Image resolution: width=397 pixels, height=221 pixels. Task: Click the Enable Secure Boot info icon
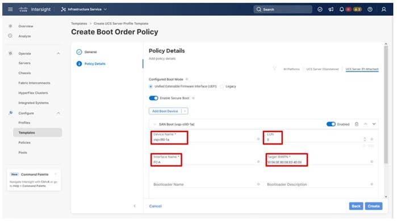(193, 98)
